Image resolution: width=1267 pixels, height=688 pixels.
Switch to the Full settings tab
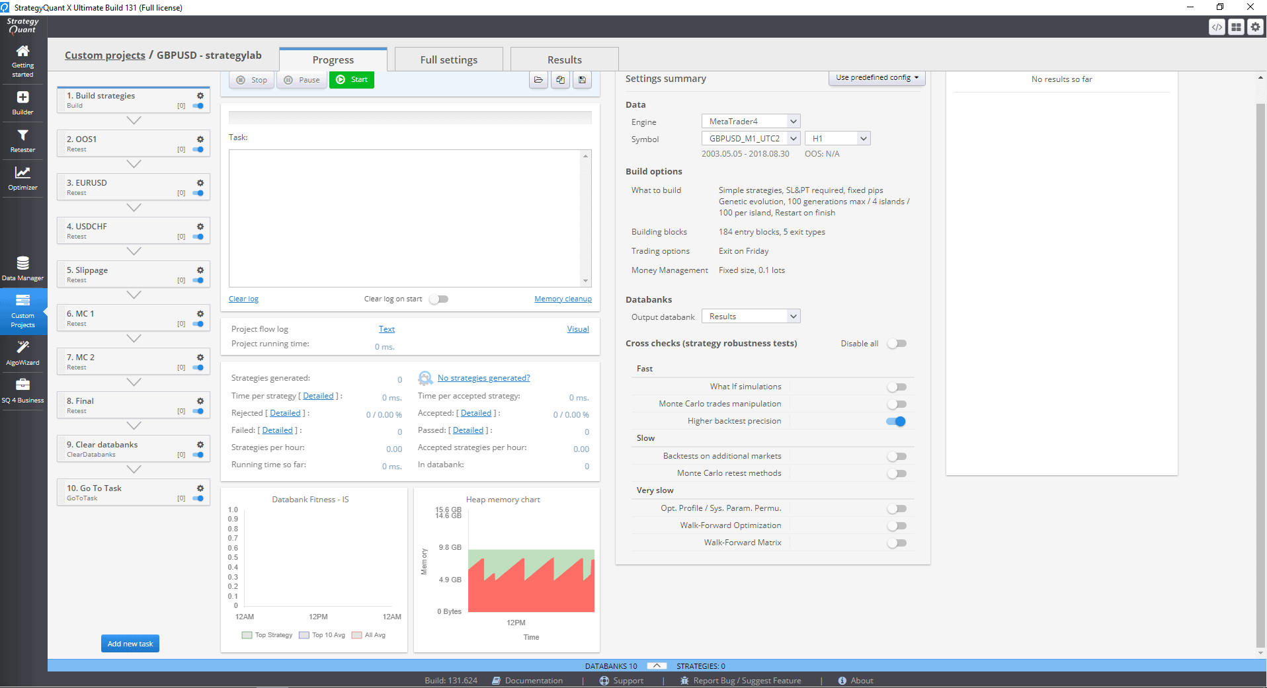pos(449,59)
